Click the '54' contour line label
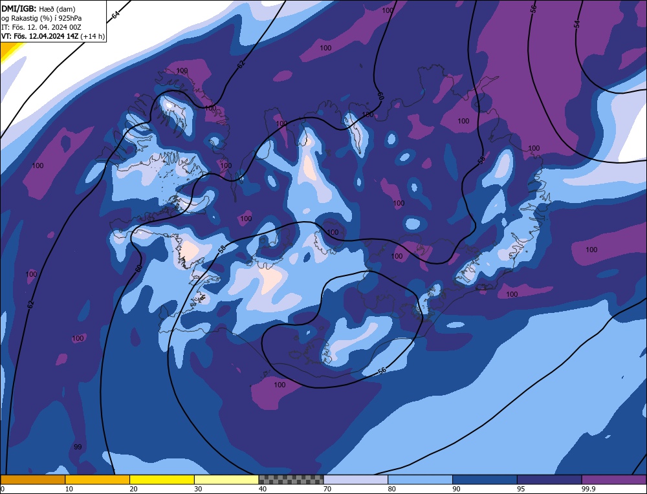 (577, 24)
